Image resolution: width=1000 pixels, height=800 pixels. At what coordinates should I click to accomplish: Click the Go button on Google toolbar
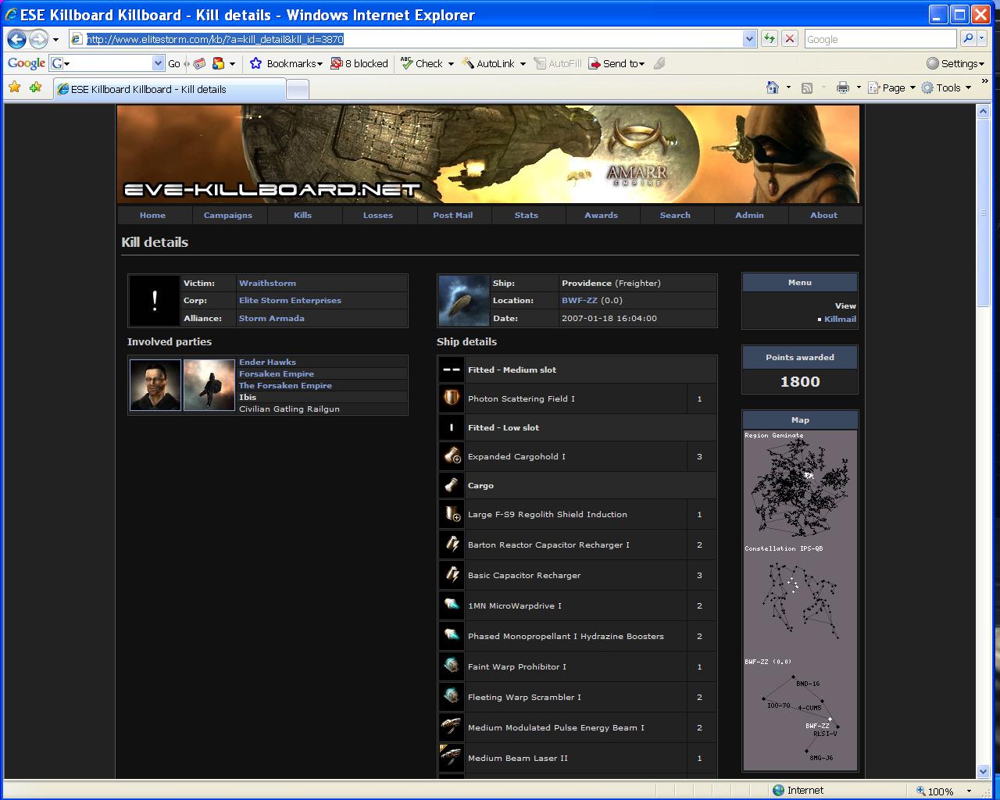tap(174, 63)
